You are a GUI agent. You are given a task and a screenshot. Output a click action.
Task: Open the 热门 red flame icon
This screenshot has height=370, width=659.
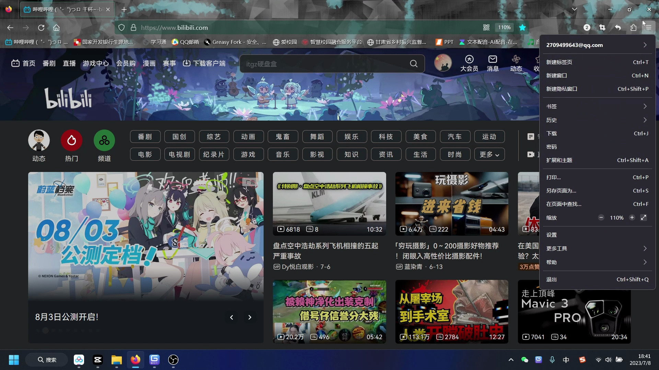pos(71,140)
